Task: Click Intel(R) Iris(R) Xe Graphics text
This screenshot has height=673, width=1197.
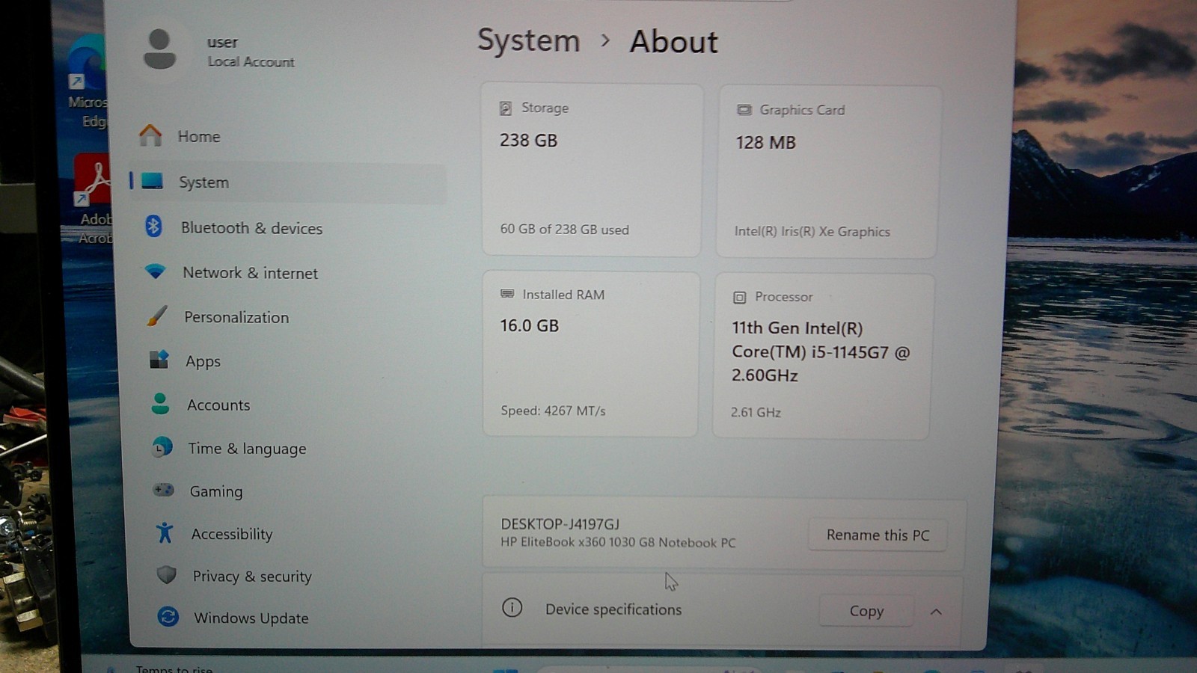Action: (812, 232)
